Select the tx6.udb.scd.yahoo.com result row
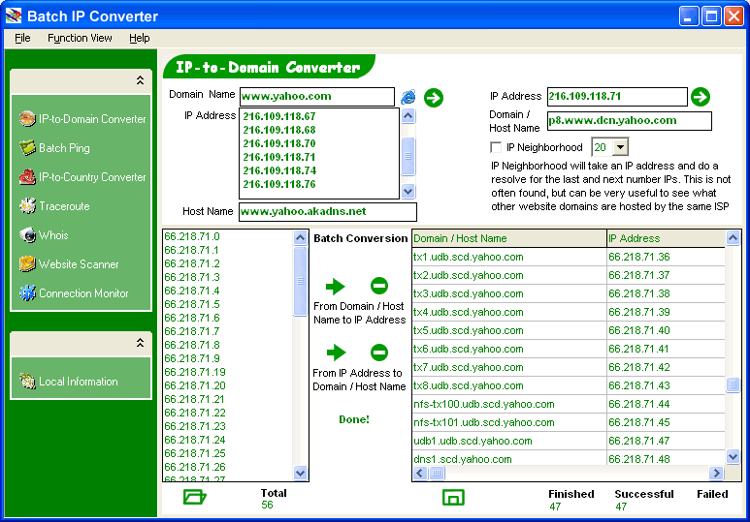This screenshot has height=522, width=750. 569,349
